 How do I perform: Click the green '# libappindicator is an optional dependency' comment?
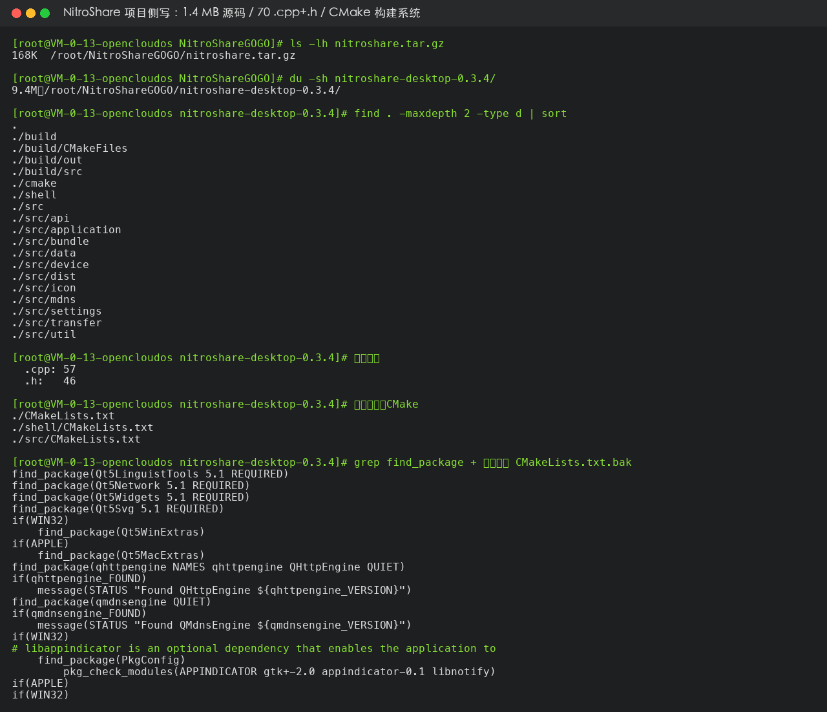coord(254,649)
